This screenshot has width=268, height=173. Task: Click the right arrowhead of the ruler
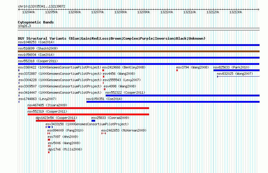tap(259, 9)
